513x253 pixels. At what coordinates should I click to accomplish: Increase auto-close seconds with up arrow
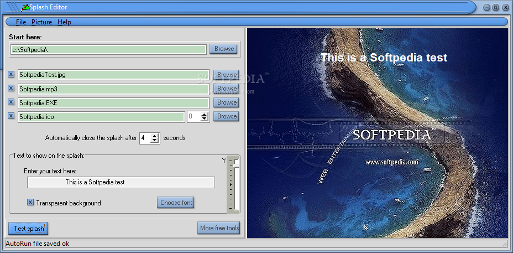tap(154, 136)
